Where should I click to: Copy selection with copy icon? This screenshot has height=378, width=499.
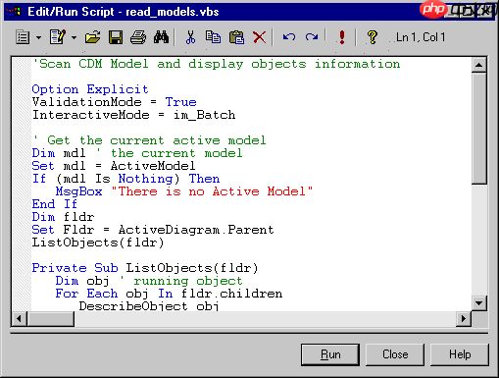(213, 37)
